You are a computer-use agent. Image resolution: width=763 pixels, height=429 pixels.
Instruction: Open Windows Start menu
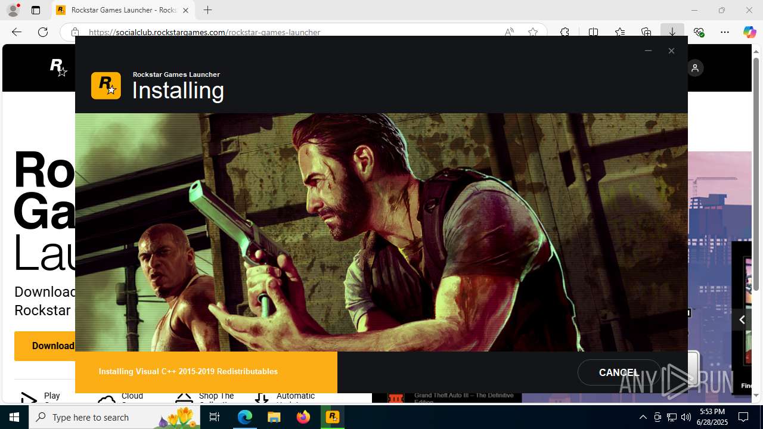[14, 417]
